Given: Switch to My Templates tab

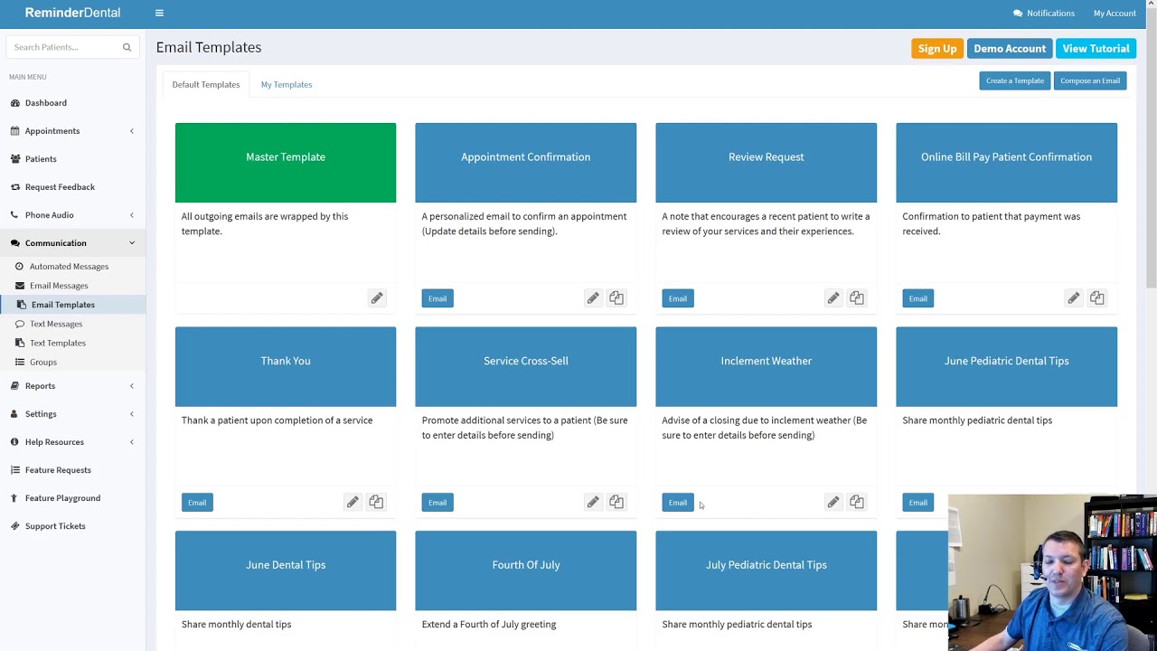Looking at the screenshot, I should pos(287,84).
